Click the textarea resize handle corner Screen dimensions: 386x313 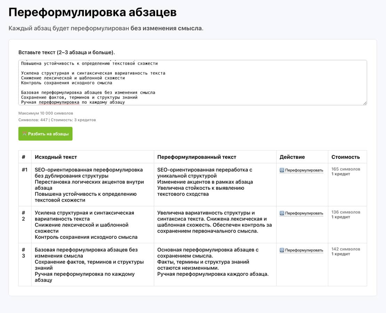pyautogui.click(x=365, y=103)
